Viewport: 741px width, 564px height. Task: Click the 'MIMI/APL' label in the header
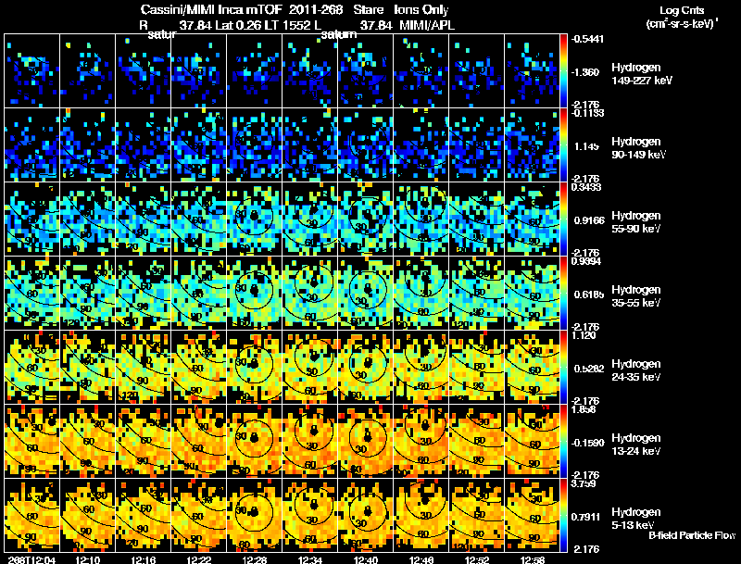427,25
